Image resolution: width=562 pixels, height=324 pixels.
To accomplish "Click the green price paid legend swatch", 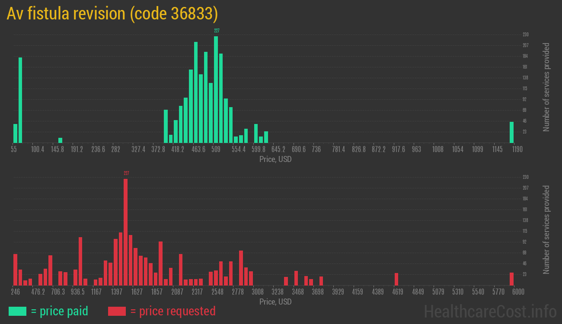I will [x=17, y=311].
